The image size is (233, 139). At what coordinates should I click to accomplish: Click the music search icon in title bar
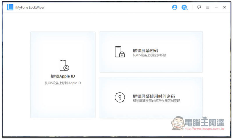[184, 7]
